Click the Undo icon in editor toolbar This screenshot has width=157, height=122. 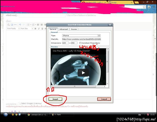[x=20, y=25]
